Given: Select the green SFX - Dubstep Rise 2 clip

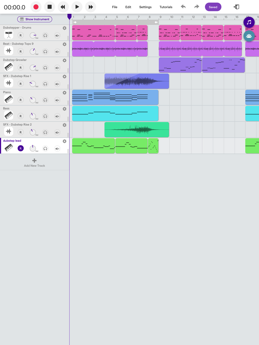Looking at the screenshot, I should point(137,130).
